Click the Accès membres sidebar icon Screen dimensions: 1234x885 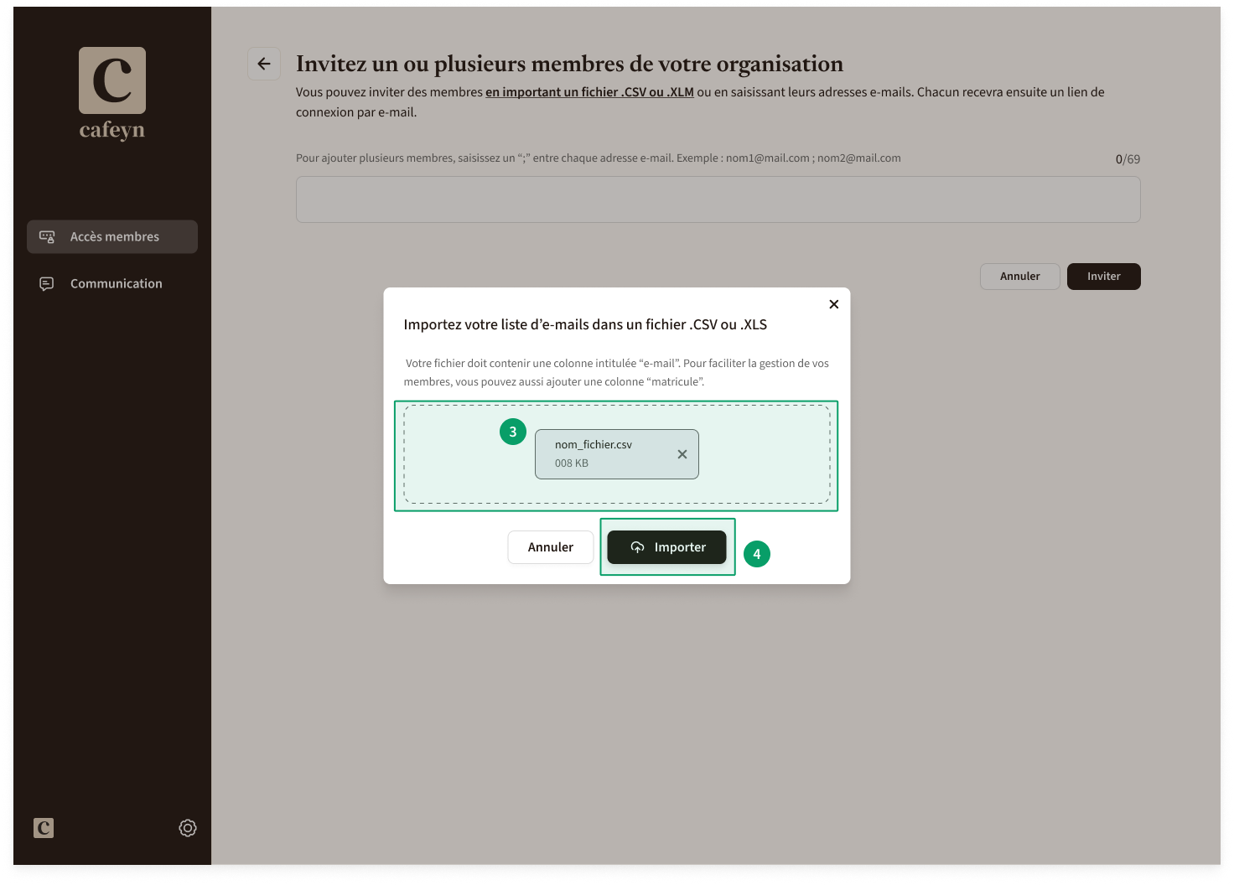(47, 237)
